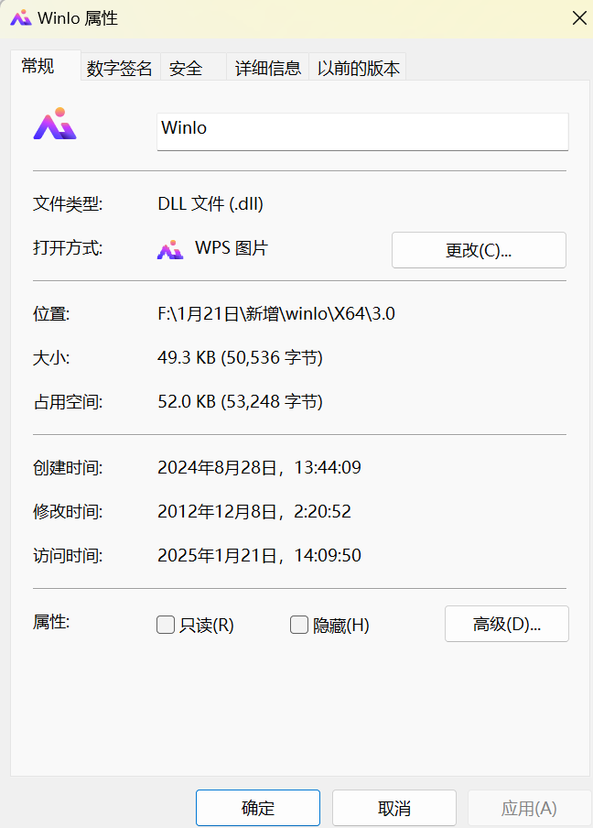593x828 pixels.
Task: Click the file type value DLL 文件 (.dll)
Action: [x=210, y=203]
